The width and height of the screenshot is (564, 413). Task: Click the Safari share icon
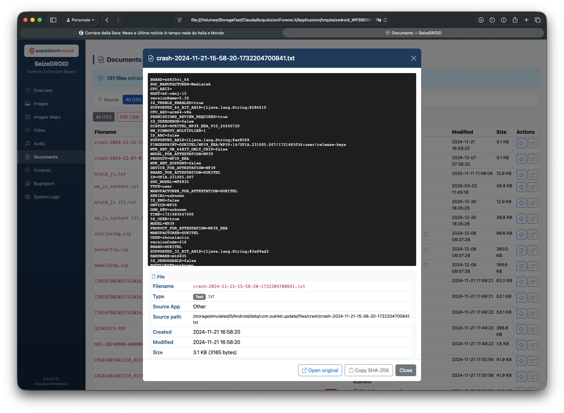point(515,20)
